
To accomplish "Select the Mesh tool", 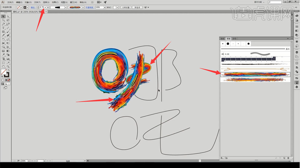I will click(3, 51).
